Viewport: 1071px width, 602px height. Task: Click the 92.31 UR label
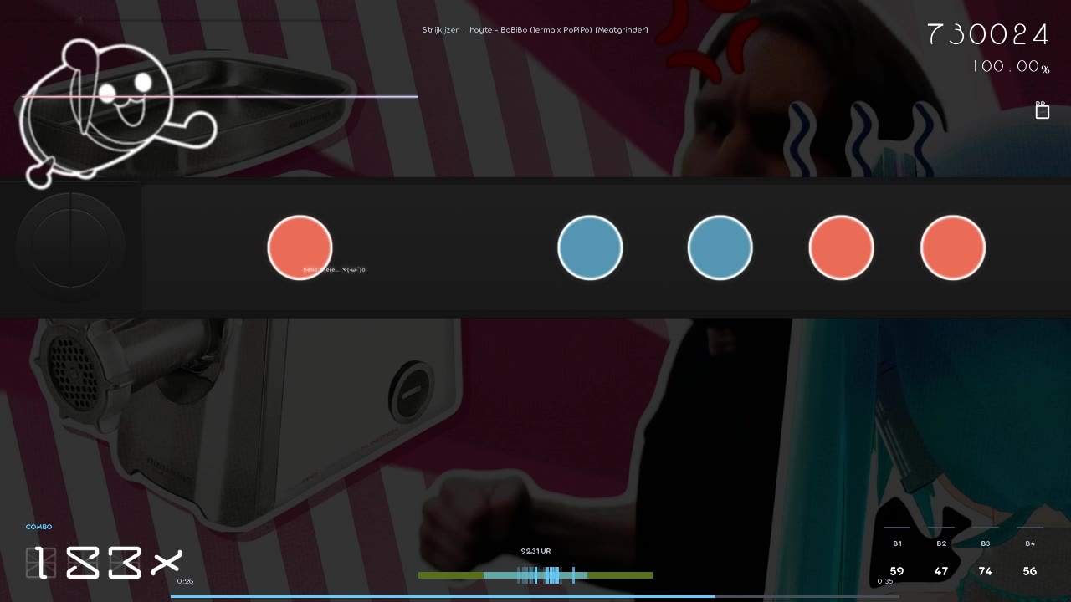535,551
